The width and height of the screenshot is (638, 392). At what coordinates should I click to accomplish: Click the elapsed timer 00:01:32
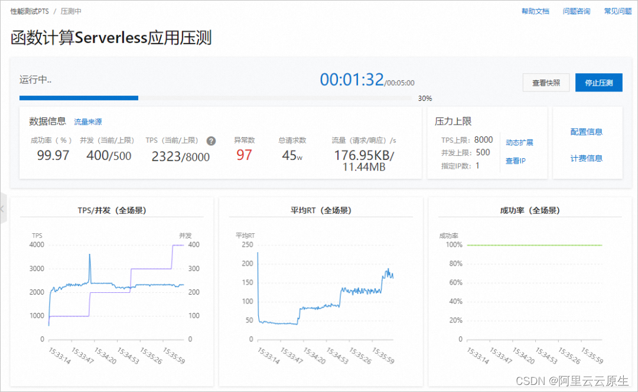click(352, 80)
